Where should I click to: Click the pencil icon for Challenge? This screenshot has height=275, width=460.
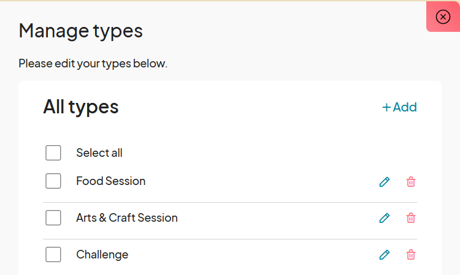[x=385, y=255]
